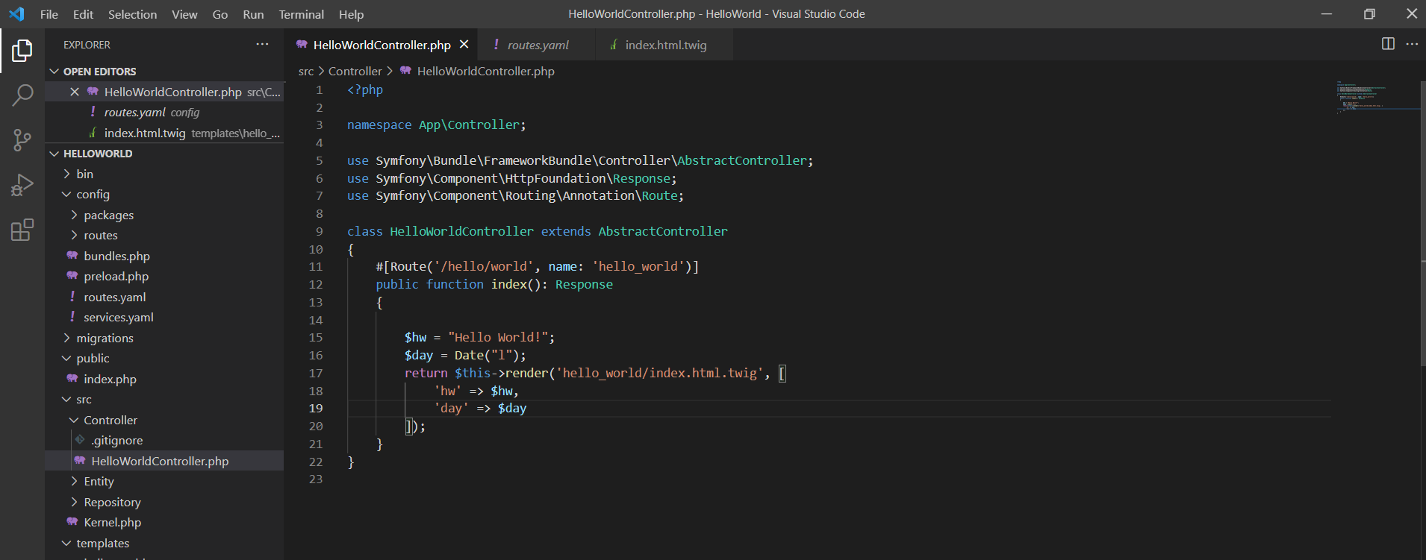The height and width of the screenshot is (560, 1426).
Task: Switch to the routes.yaml tab
Action: tap(538, 45)
